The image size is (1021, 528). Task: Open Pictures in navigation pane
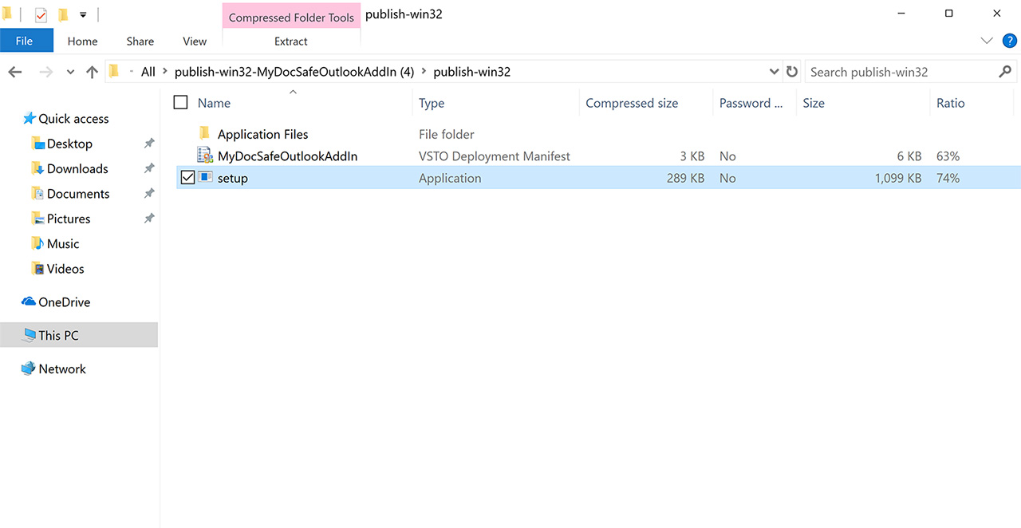click(69, 219)
